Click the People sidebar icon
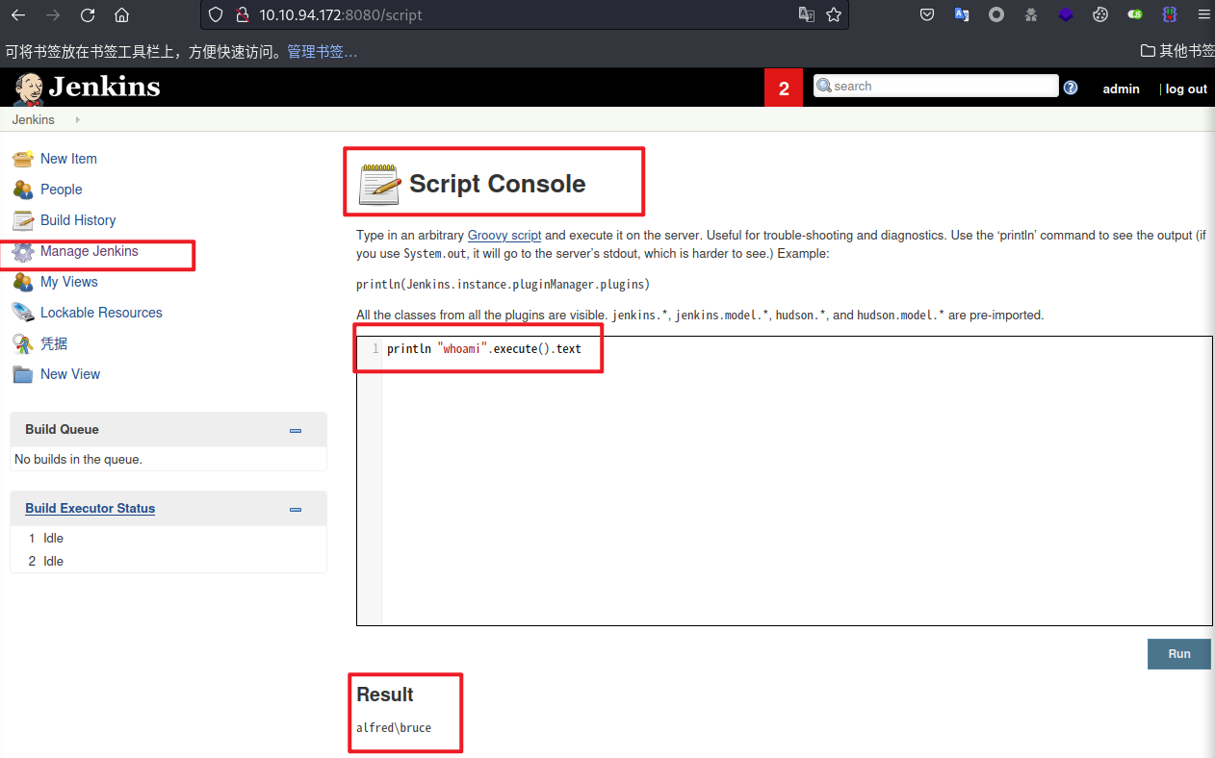The height and width of the screenshot is (758, 1215). (23, 189)
